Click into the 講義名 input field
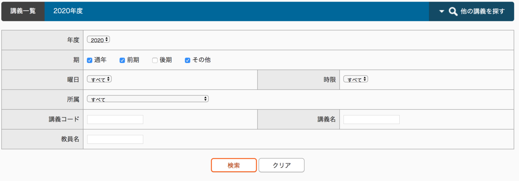The image size is (519, 181). (371, 119)
